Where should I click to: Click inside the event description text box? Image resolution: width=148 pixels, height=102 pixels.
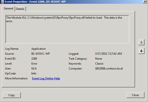[x=67, y=29]
